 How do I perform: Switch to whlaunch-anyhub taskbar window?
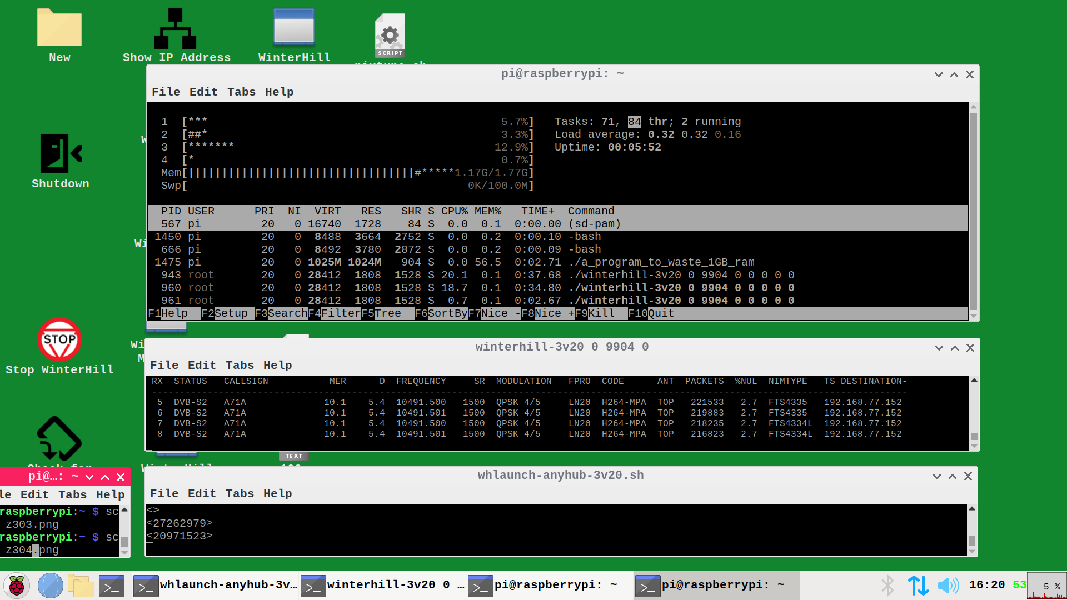[216, 586]
